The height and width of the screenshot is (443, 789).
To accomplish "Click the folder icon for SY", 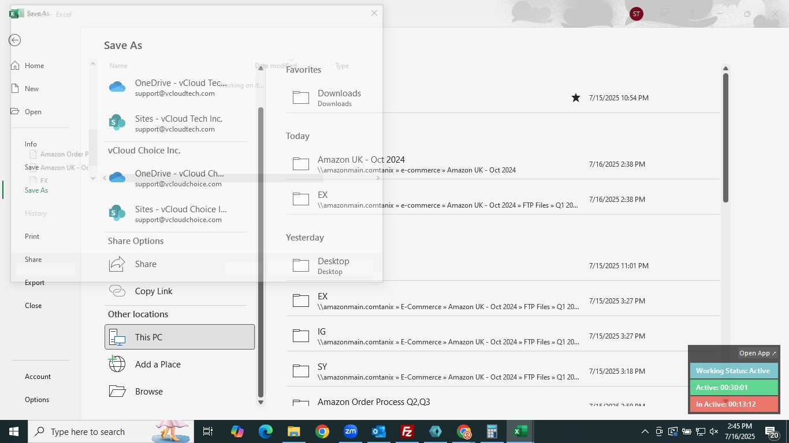I will pyautogui.click(x=301, y=371).
